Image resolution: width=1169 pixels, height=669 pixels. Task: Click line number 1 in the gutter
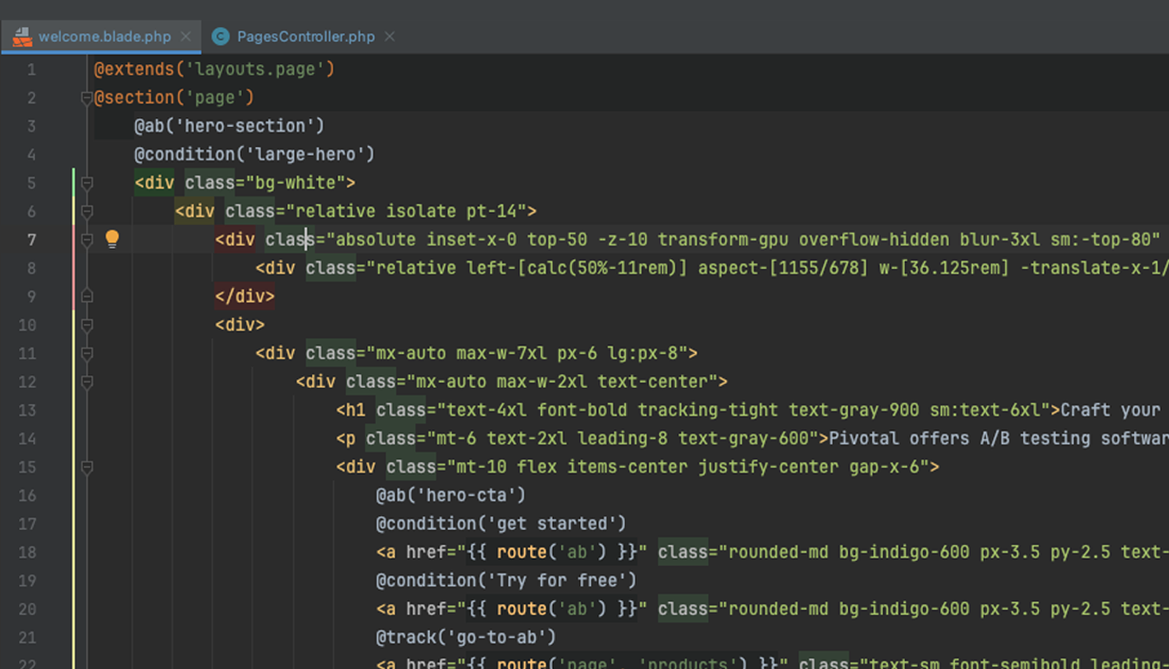(x=31, y=69)
